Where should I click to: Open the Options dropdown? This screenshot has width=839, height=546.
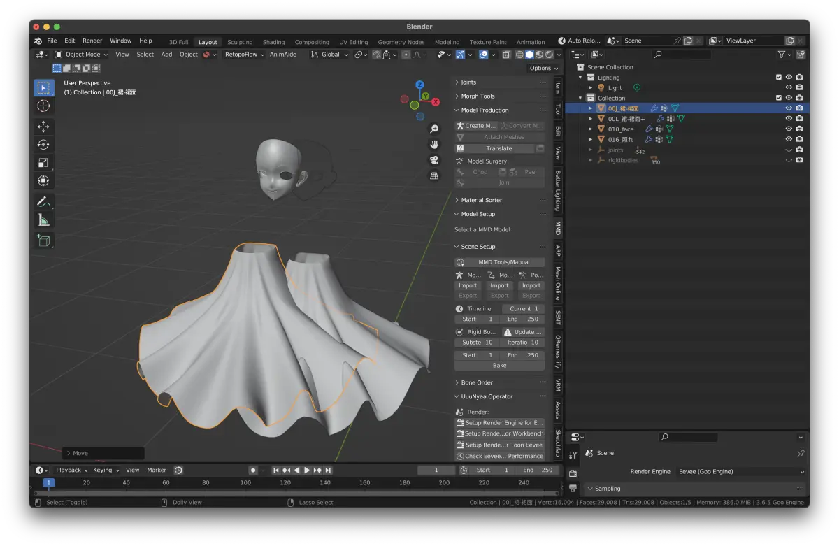tap(544, 68)
